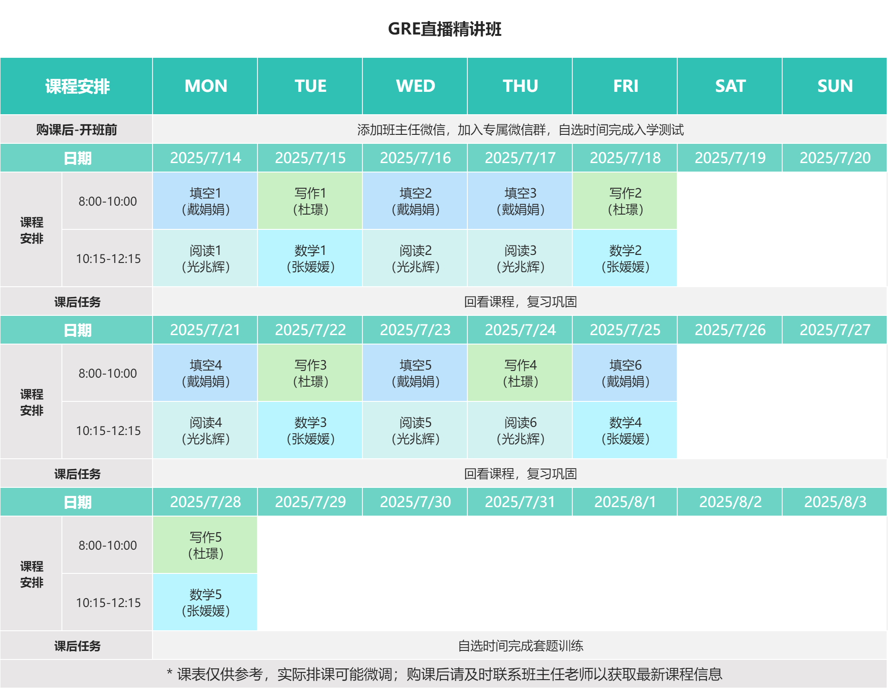888x689 pixels.
Task: Click date cell 2025/7/30
Action: [x=415, y=502]
